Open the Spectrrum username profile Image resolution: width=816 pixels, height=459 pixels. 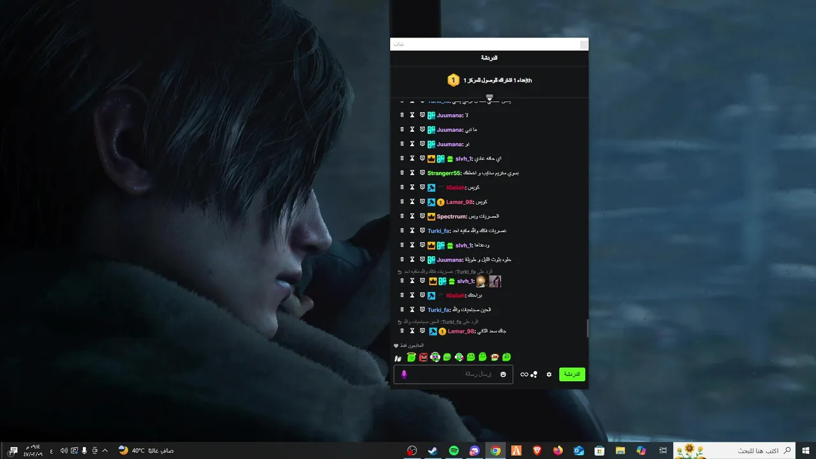coord(452,216)
